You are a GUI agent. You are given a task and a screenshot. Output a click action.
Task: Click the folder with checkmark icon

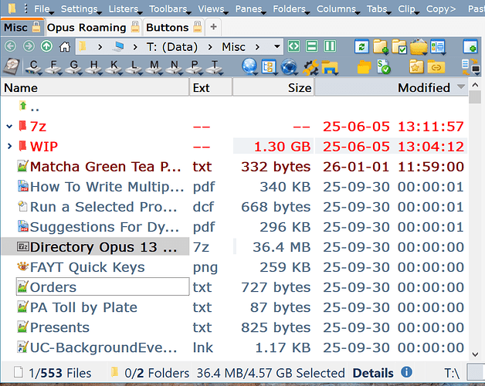(x=399, y=46)
